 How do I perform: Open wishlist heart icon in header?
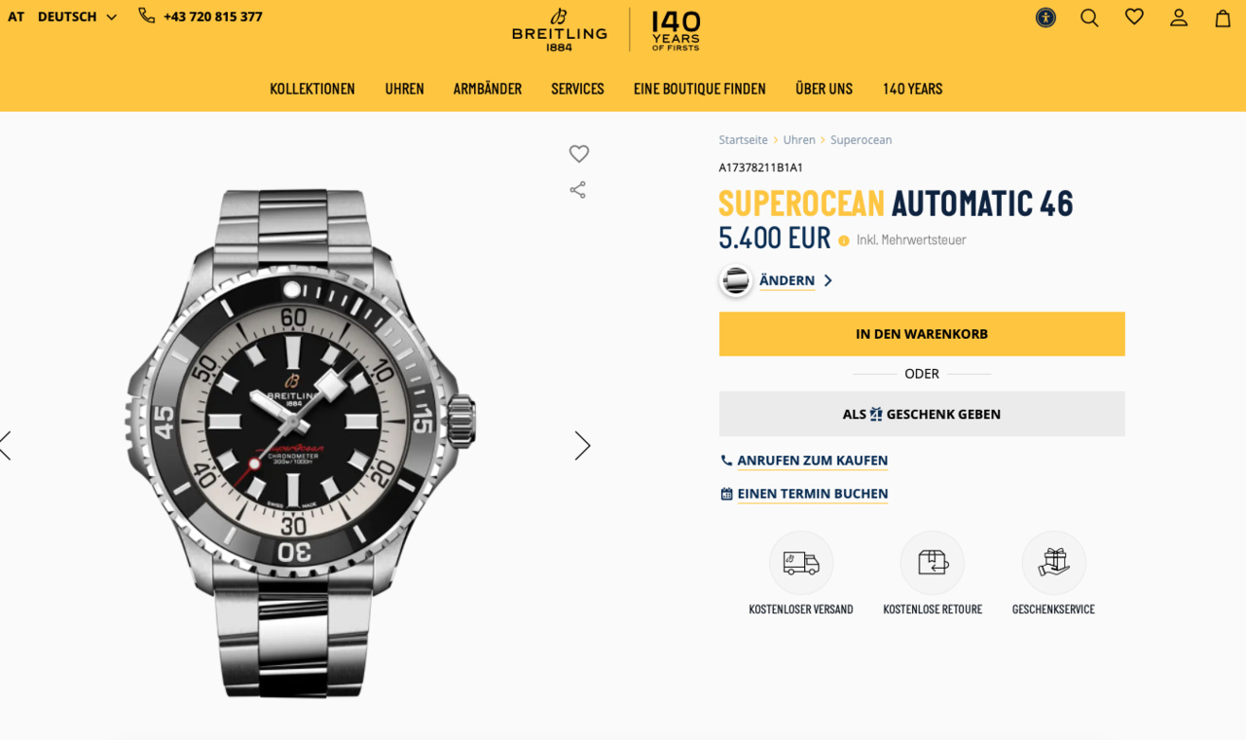coord(1134,17)
